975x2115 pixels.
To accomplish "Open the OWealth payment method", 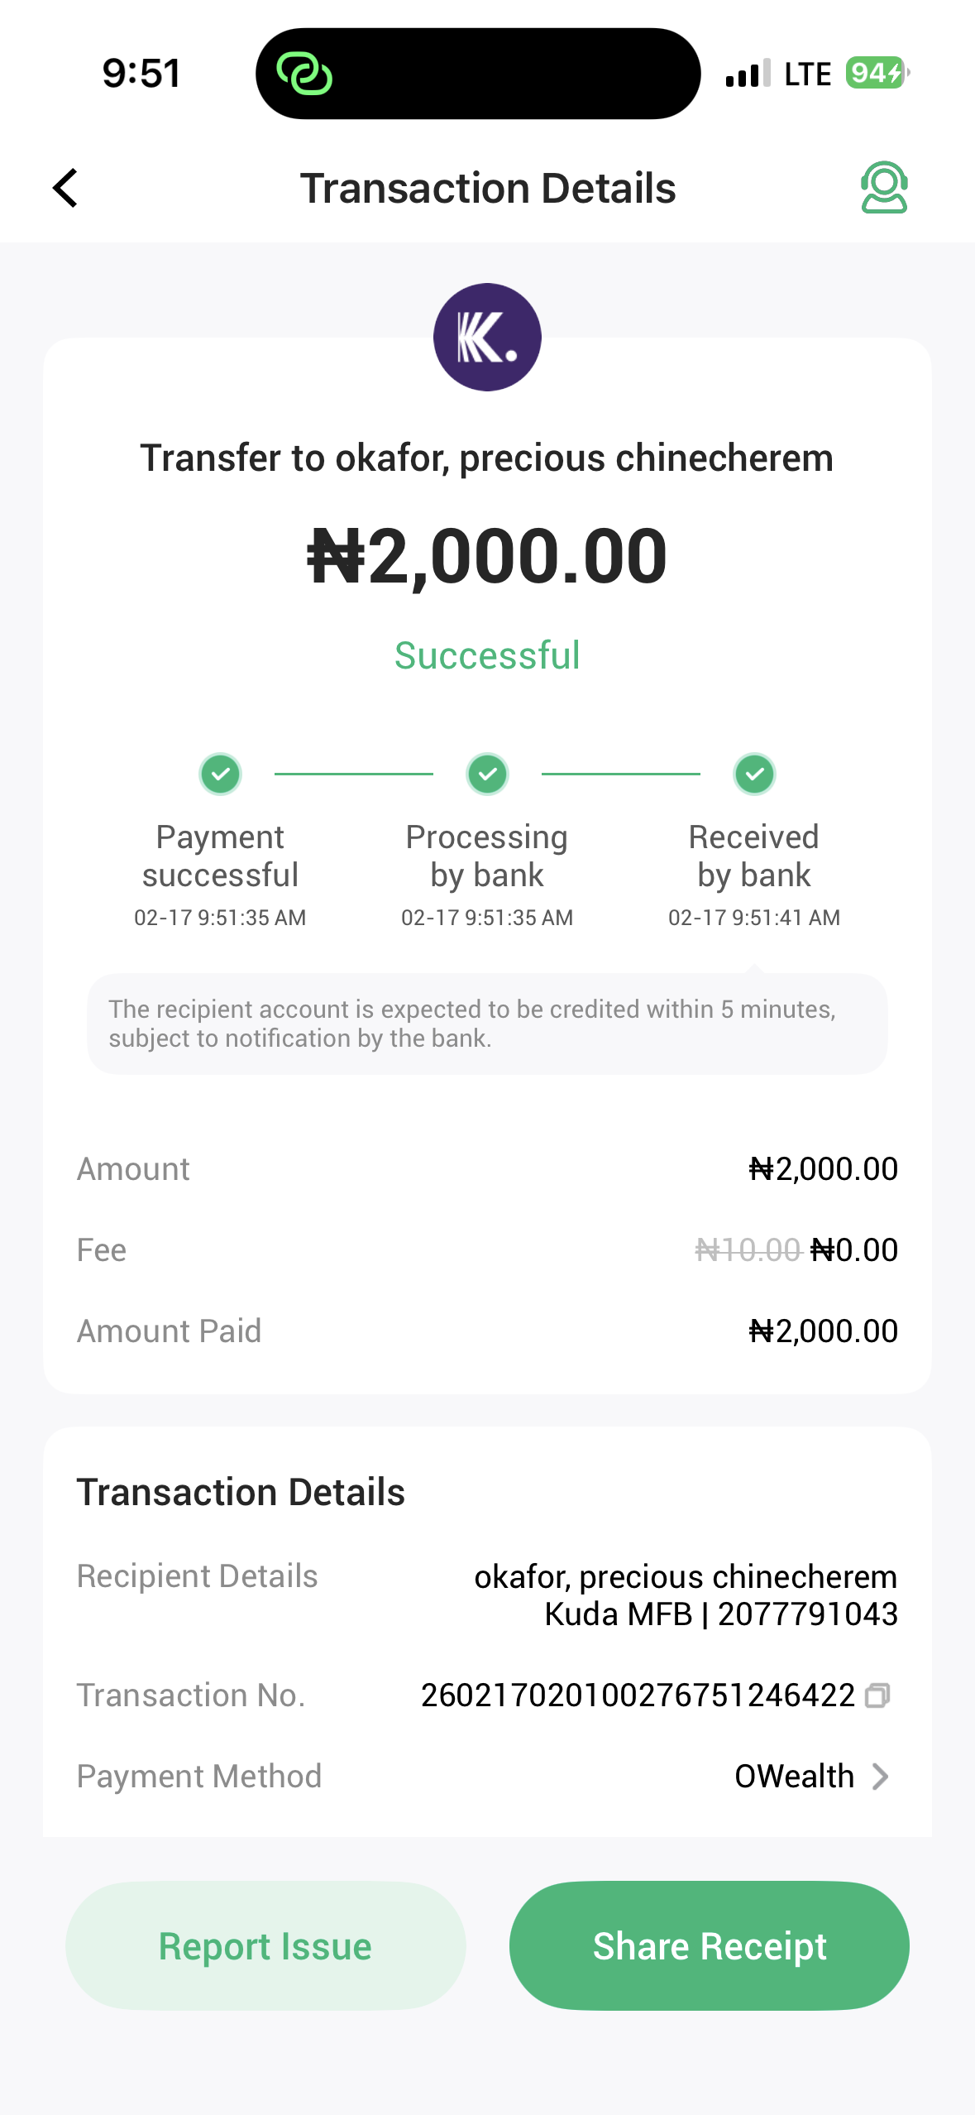I will (x=794, y=1777).
